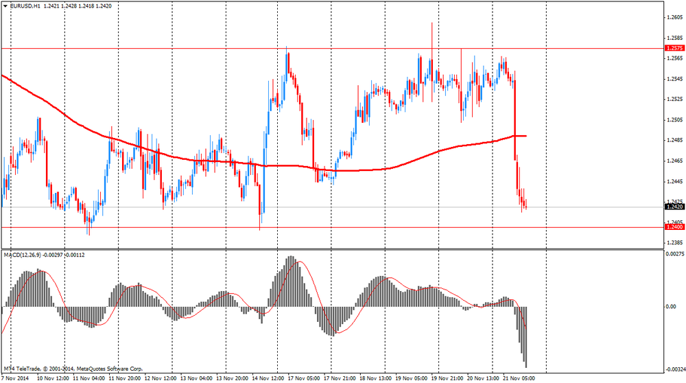The width and height of the screenshot is (686, 383).
Task: Click price axis value 1.2445
Action: 674,181
